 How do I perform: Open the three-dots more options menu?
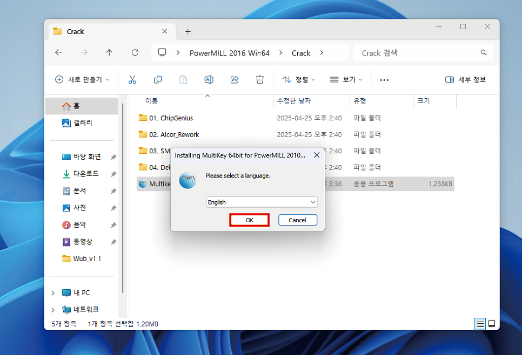tap(384, 80)
